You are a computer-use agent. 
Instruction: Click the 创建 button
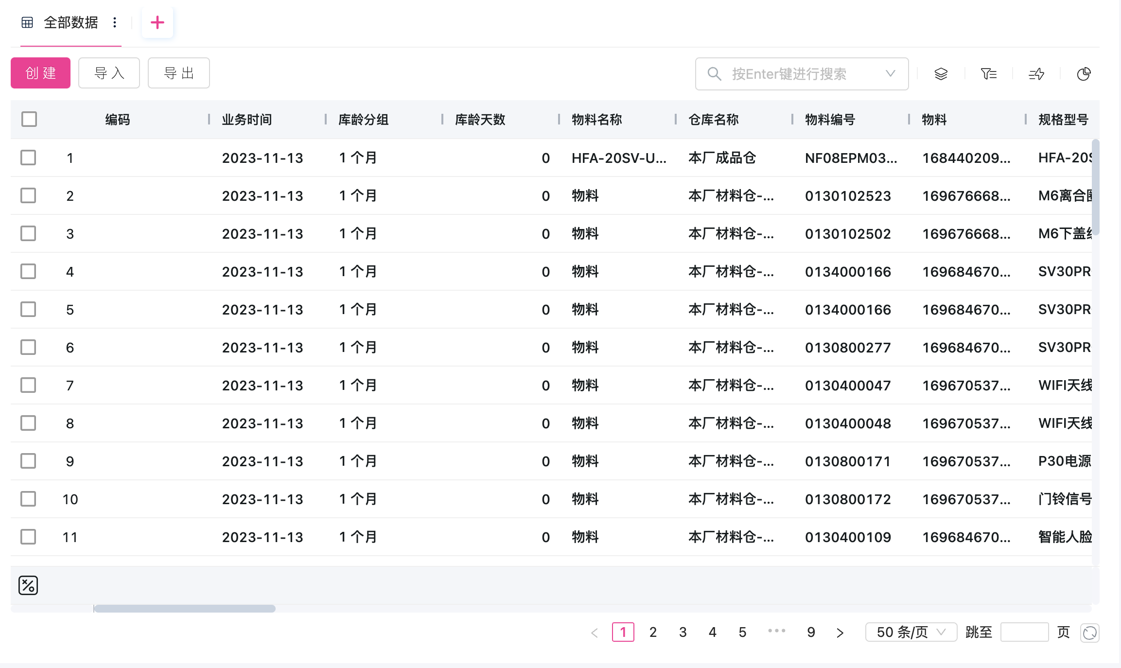coord(41,73)
